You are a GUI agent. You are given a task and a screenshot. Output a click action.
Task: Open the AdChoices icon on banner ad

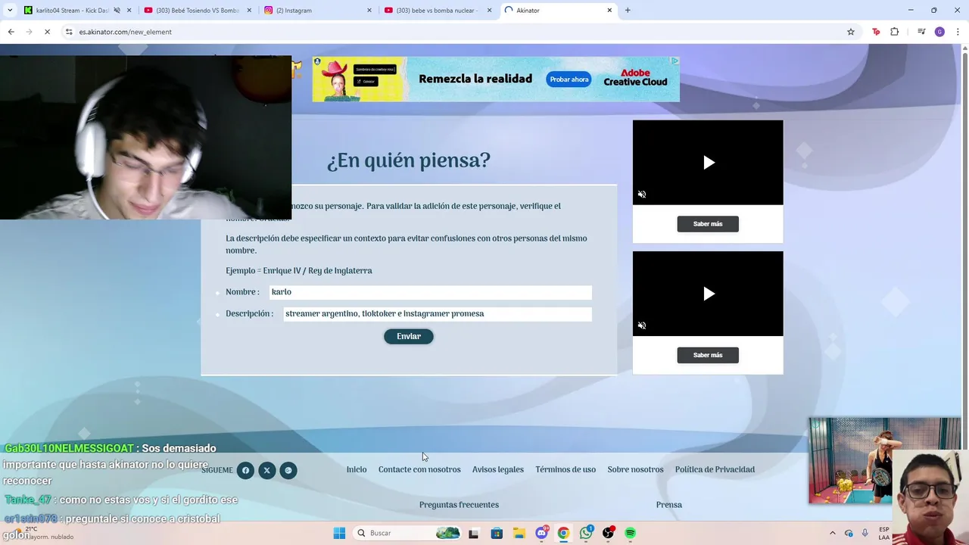[675, 61]
